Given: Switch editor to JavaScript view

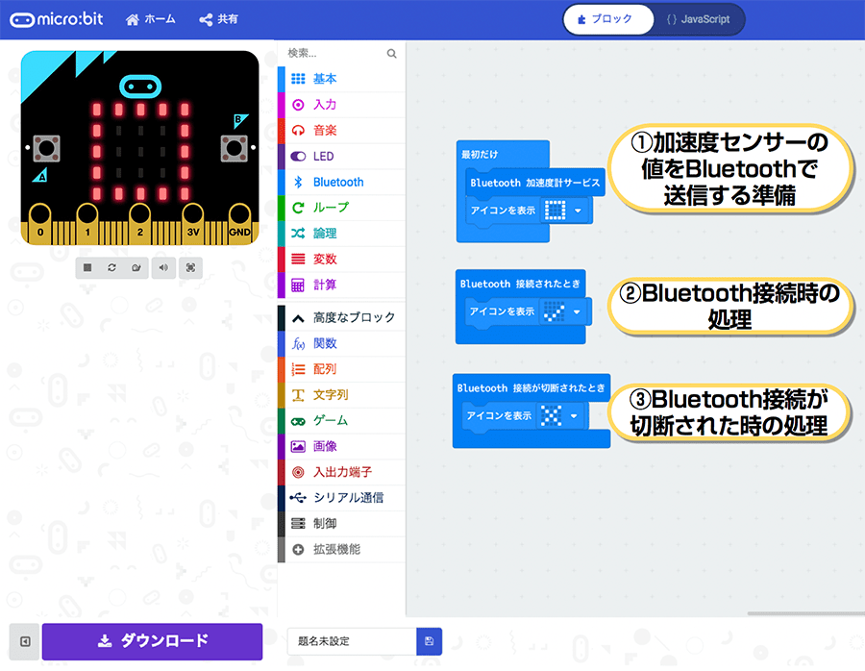Looking at the screenshot, I should [698, 19].
